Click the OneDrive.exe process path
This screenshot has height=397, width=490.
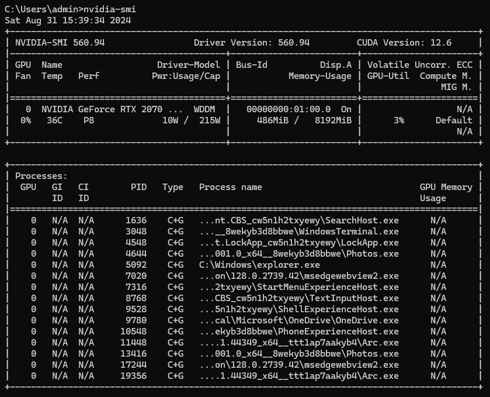[299, 320]
